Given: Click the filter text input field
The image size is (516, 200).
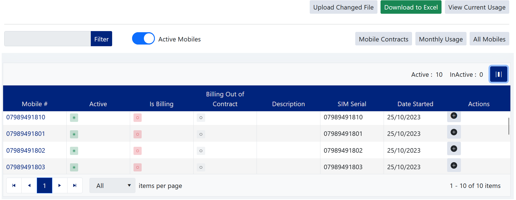Looking at the screenshot, I should pos(47,39).
